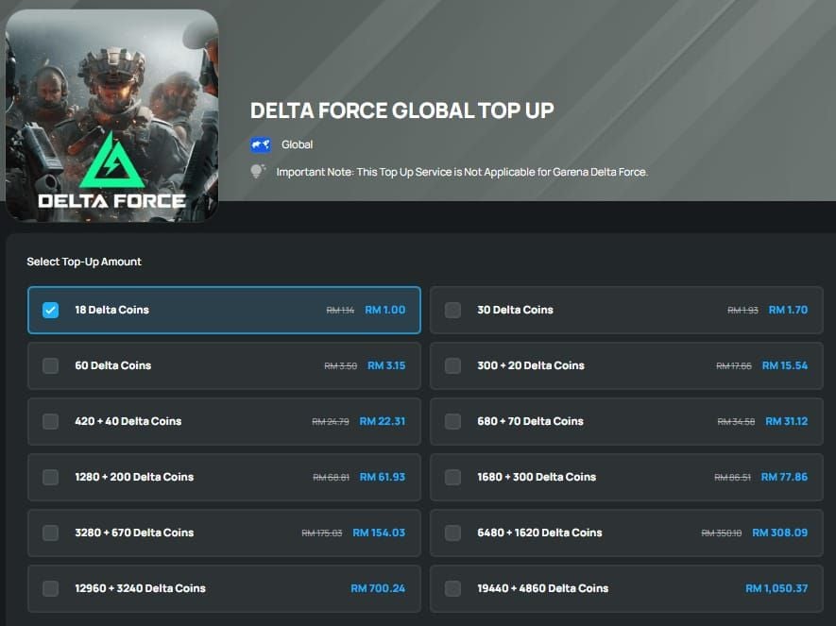Click the checkmark on the 18 Delta Coins option

(50, 309)
